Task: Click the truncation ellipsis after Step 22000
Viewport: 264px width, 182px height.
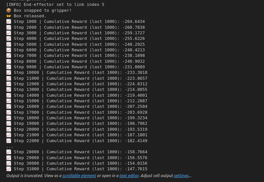Action: (x=10, y=147)
